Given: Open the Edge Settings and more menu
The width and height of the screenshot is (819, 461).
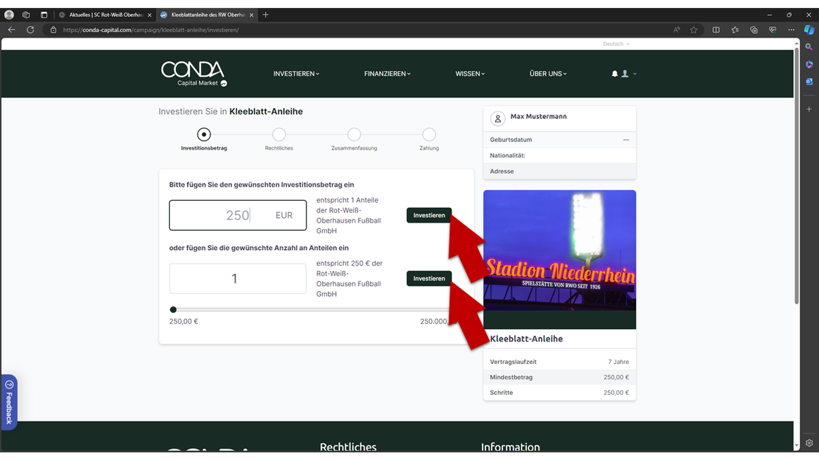Looking at the screenshot, I should point(791,30).
